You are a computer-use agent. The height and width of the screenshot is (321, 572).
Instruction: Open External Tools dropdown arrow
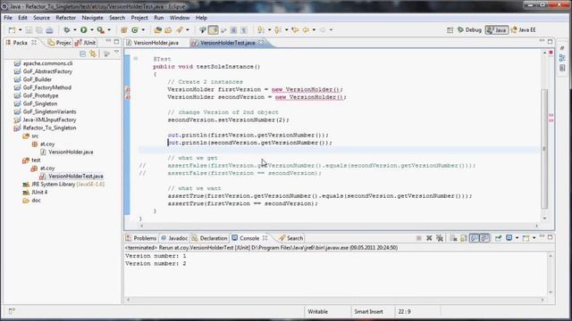[x=109, y=29]
